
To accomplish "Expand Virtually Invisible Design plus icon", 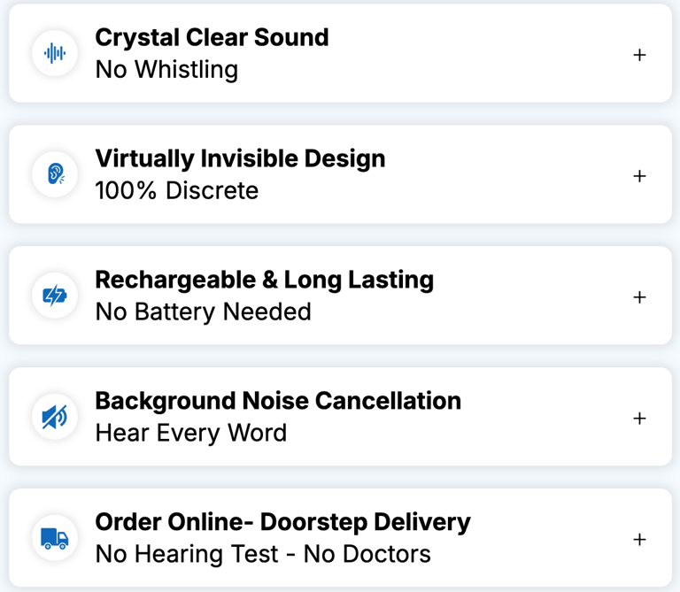I will click(639, 176).
